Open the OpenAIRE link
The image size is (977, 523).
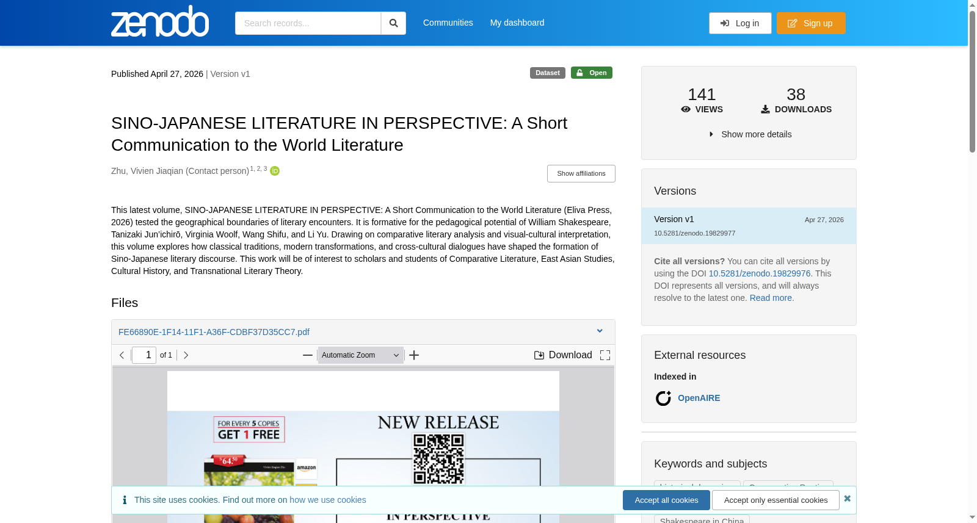point(699,398)
